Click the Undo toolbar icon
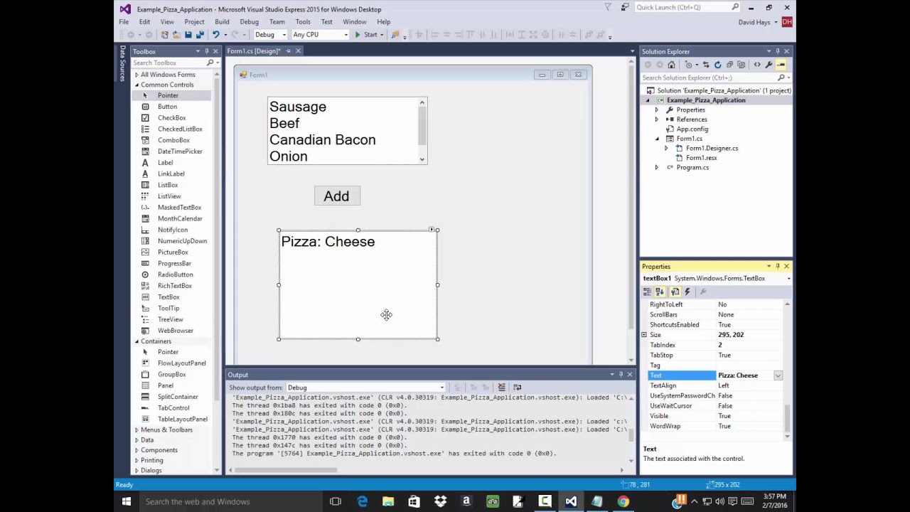The height and width of the screenshot is (512, 910). 215,34
